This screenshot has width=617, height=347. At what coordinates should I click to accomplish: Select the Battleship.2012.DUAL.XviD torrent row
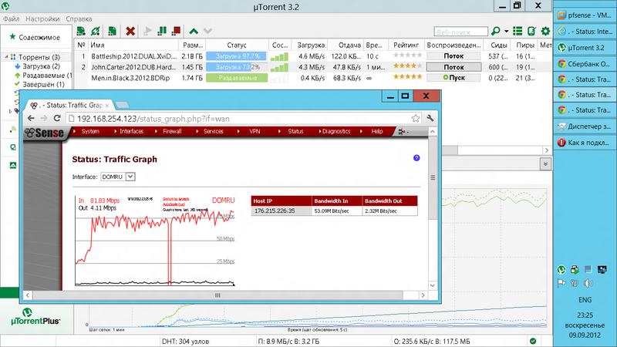click(x=312, y=56)
